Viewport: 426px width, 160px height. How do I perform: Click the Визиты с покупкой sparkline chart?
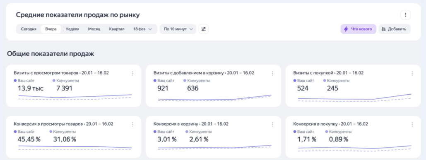(x=354, y=98)
